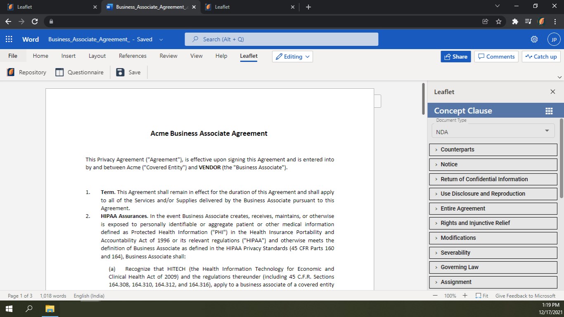The image size is (564, 317).
Task: Open the Comments pane
Action: click(x=496, y=57)
